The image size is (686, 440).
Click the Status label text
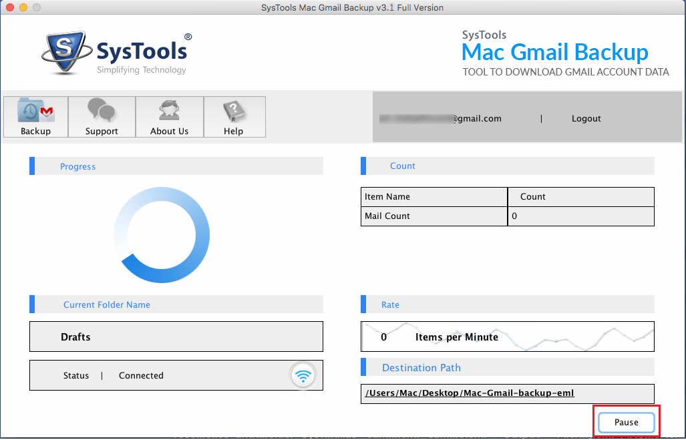(75, 375)
